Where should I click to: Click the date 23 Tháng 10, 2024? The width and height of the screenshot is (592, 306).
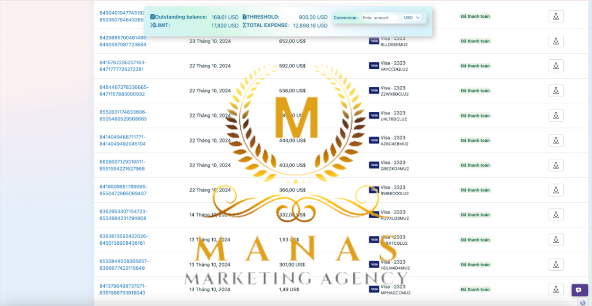(210, 41)
